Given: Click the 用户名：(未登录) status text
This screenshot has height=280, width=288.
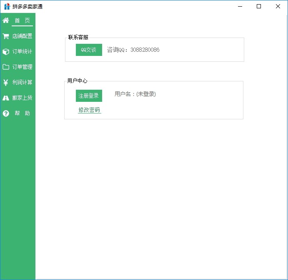Looking at the screenshot, I should pos(135,94).
